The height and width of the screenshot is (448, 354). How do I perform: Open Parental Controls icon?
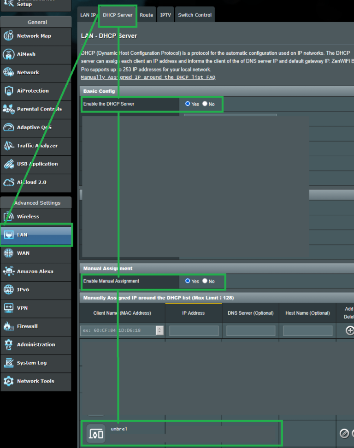(9, 109)
